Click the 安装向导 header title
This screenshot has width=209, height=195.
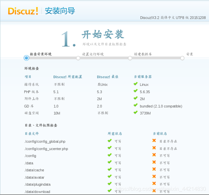coord(60,11)
